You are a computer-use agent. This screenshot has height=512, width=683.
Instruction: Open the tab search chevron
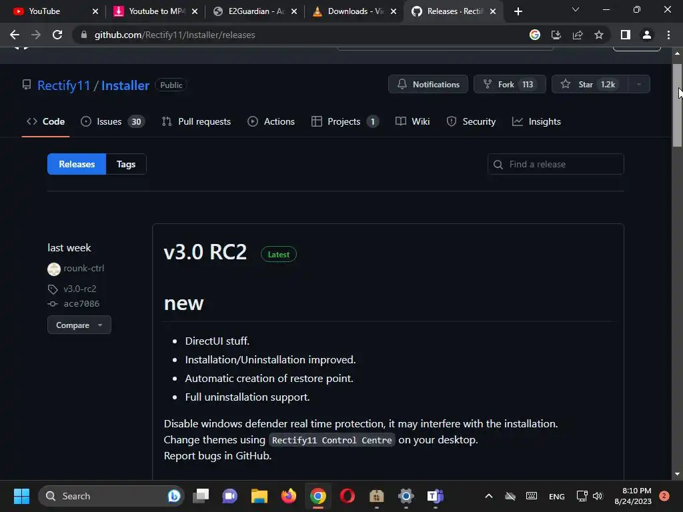coord(576,9)
